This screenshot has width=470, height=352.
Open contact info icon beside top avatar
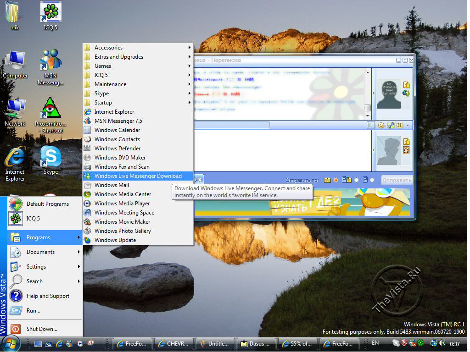406,85
